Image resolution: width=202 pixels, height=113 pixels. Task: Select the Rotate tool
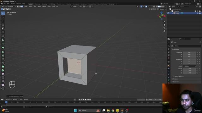point(3,24)
